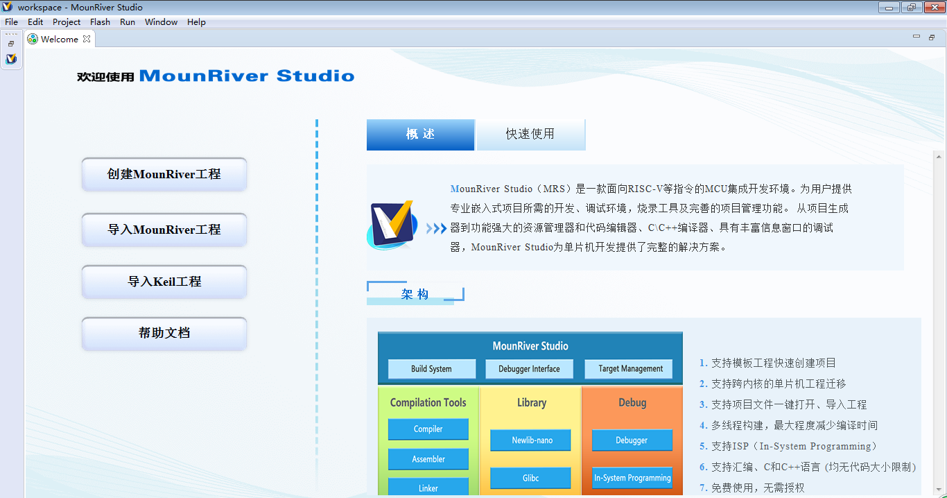This screenshot has width=947, height=498.
Task: Click the Glibc block in diagram
Action: 531,478
